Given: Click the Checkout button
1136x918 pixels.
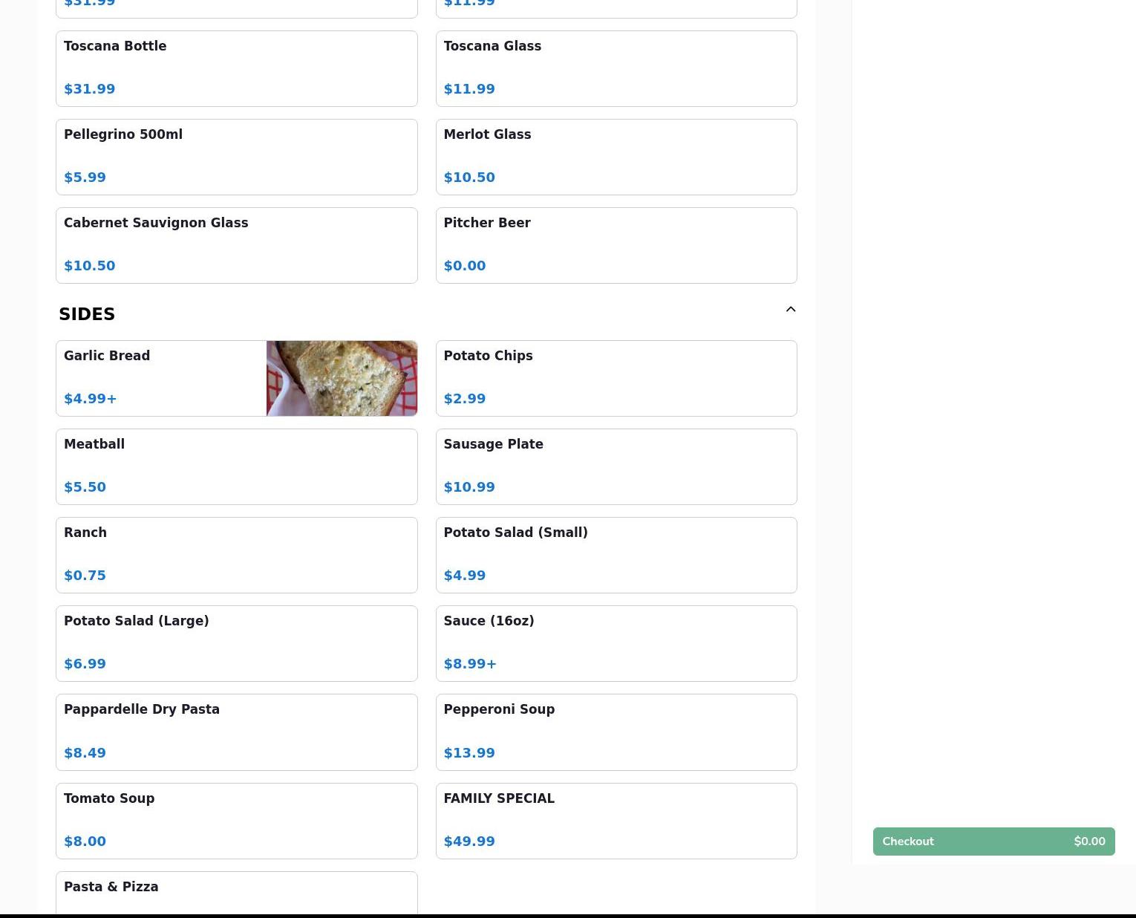Looking at the screenshot, I should (993, 841).
